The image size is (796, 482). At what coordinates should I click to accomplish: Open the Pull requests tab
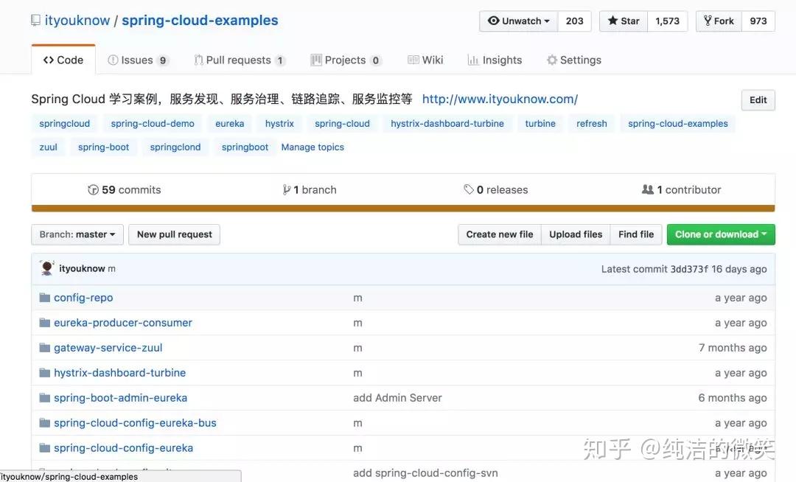[240, 60]
